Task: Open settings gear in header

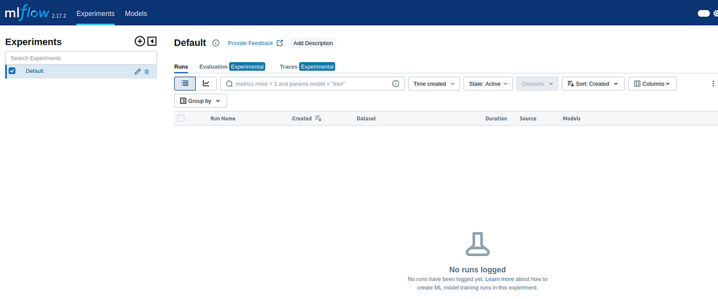Action: pos(716,13)
